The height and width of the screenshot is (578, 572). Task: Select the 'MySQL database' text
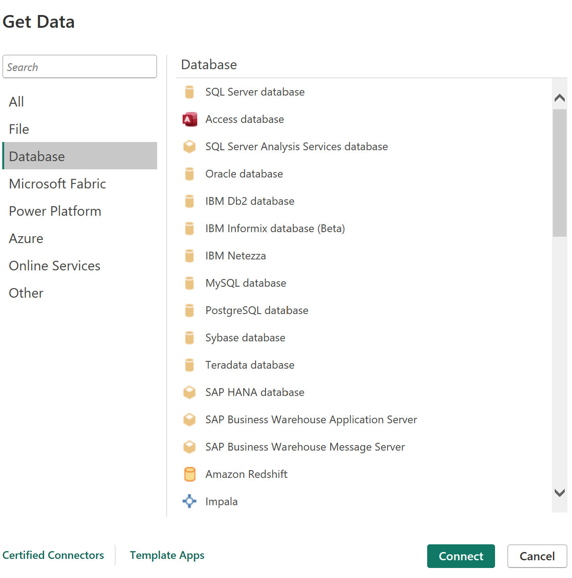pos(246,283)
